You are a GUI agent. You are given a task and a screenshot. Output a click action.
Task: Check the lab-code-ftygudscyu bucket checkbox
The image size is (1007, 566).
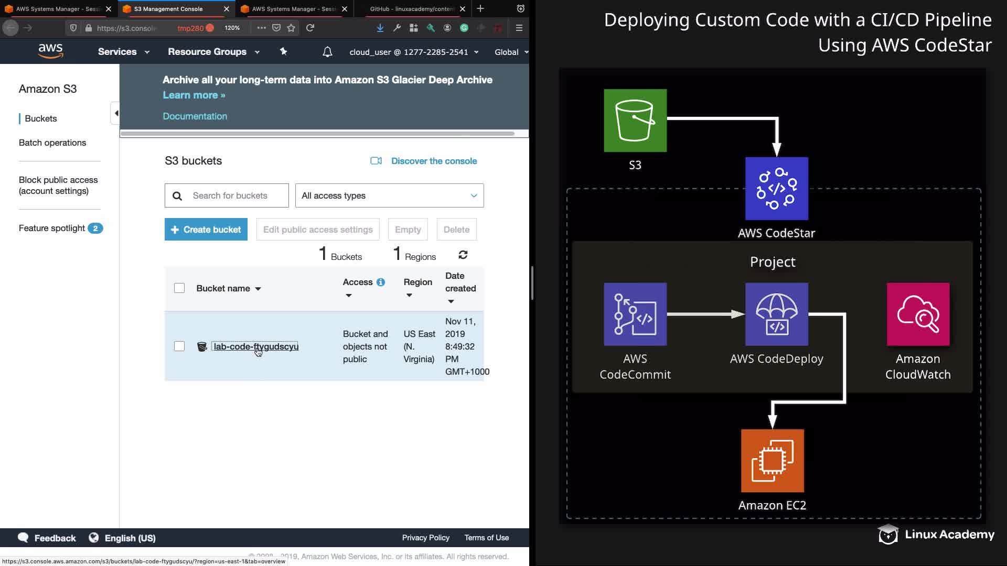pos(179,346)
